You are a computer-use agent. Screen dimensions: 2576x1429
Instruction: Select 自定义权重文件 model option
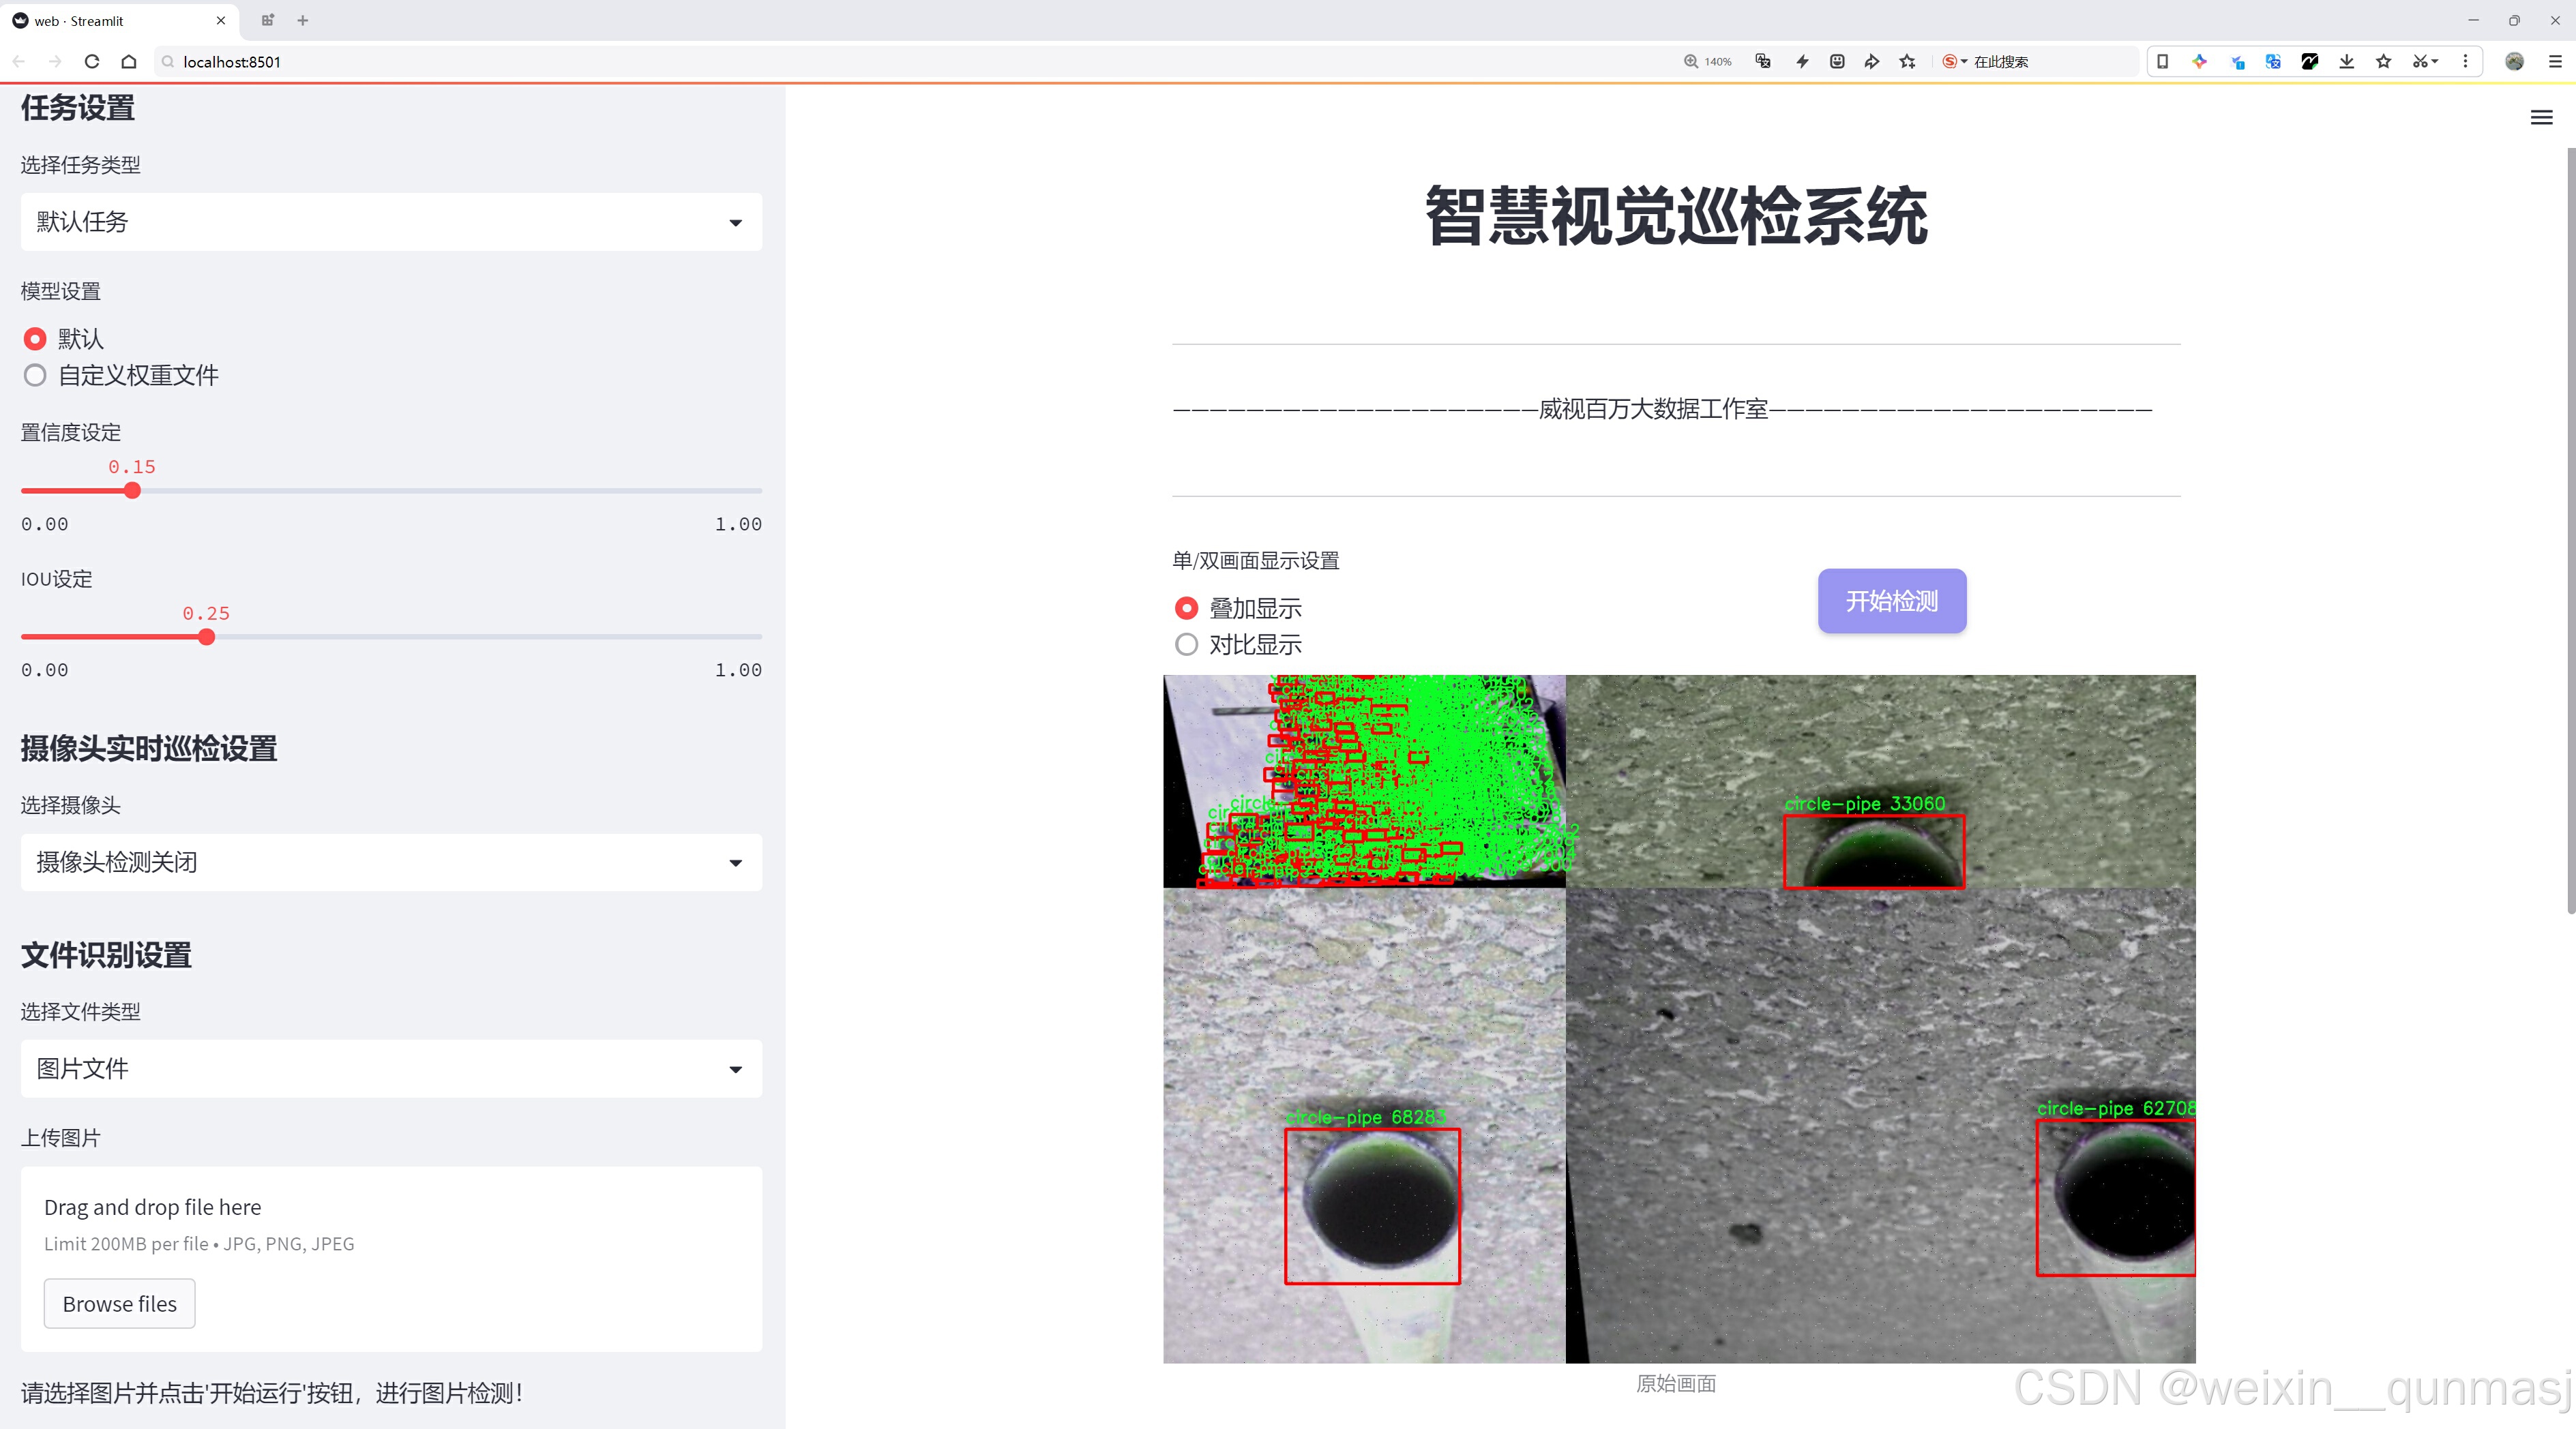coord(35,376)
